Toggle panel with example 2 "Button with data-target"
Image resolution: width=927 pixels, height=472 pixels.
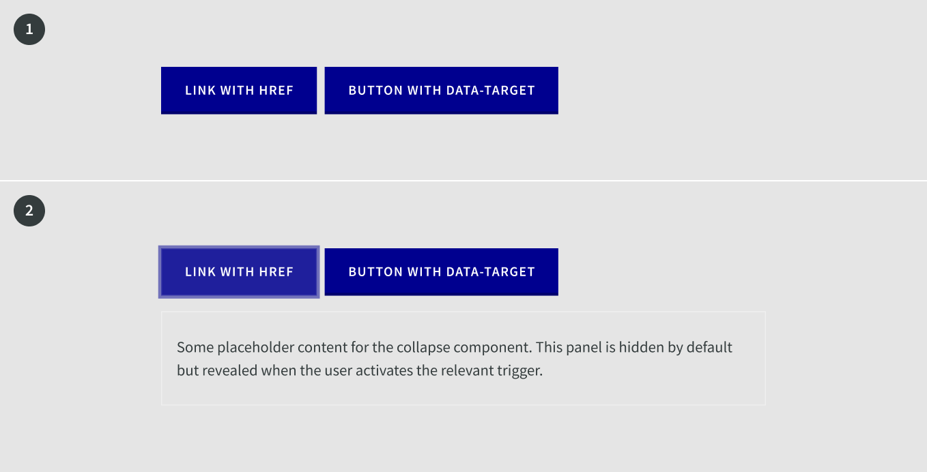pyautogui.click(x=441, y=271)
